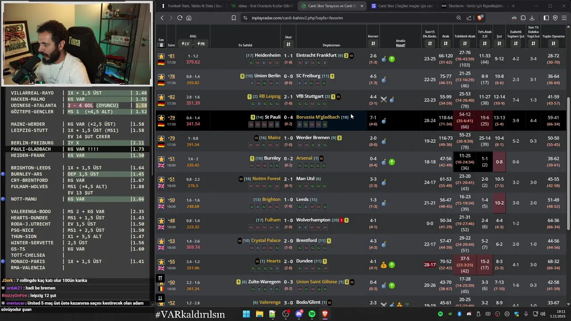Screen dimensions: 571x321
Task: Toggle the favorite star on Fulham row
Action: [x=161, y=221]
